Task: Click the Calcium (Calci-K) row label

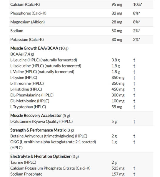Action: click(25, 4)
